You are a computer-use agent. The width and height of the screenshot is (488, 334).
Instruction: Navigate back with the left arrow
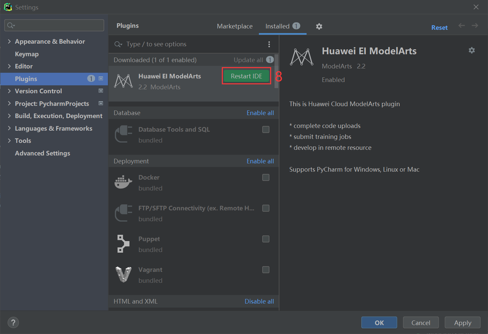pos(462,25)
